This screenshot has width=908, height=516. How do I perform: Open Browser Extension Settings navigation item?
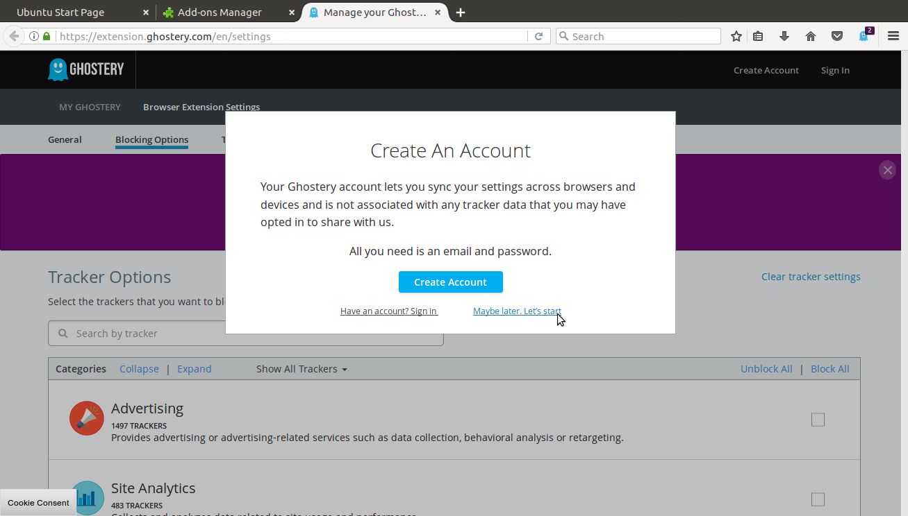[x=201, y=107]
